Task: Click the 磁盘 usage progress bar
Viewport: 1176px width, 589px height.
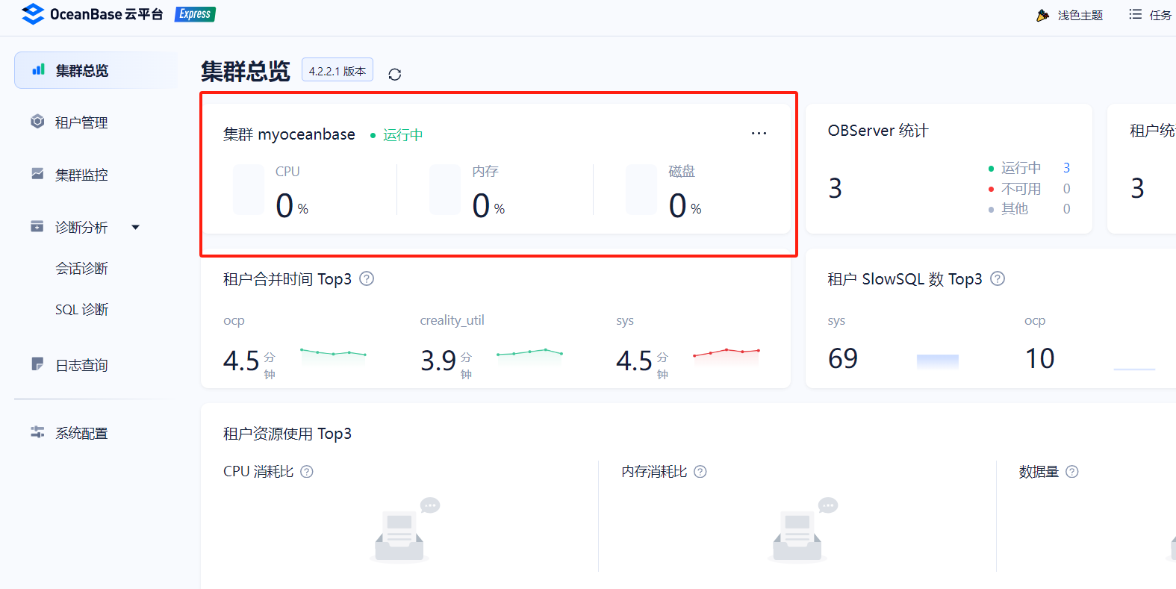Action: click(x=641, y=190)
